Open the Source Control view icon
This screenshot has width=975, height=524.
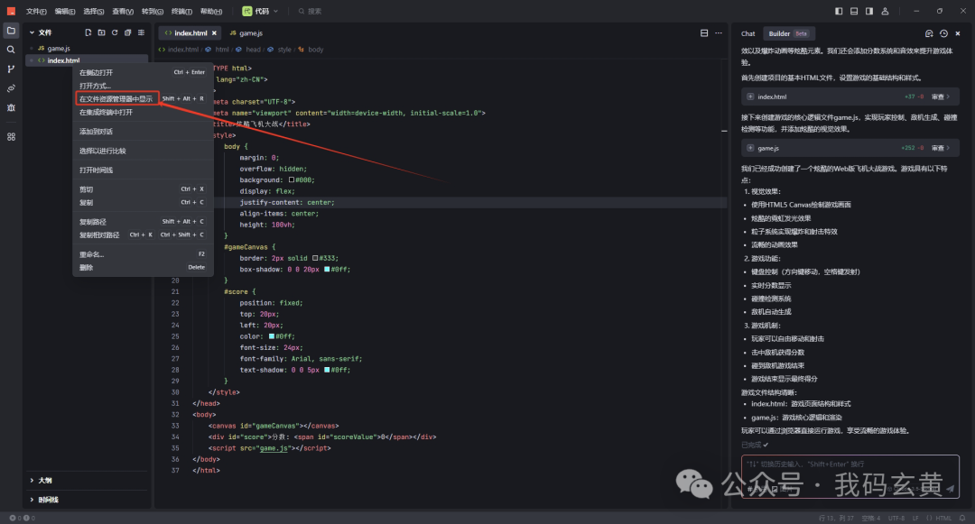(x=11, y=69)
